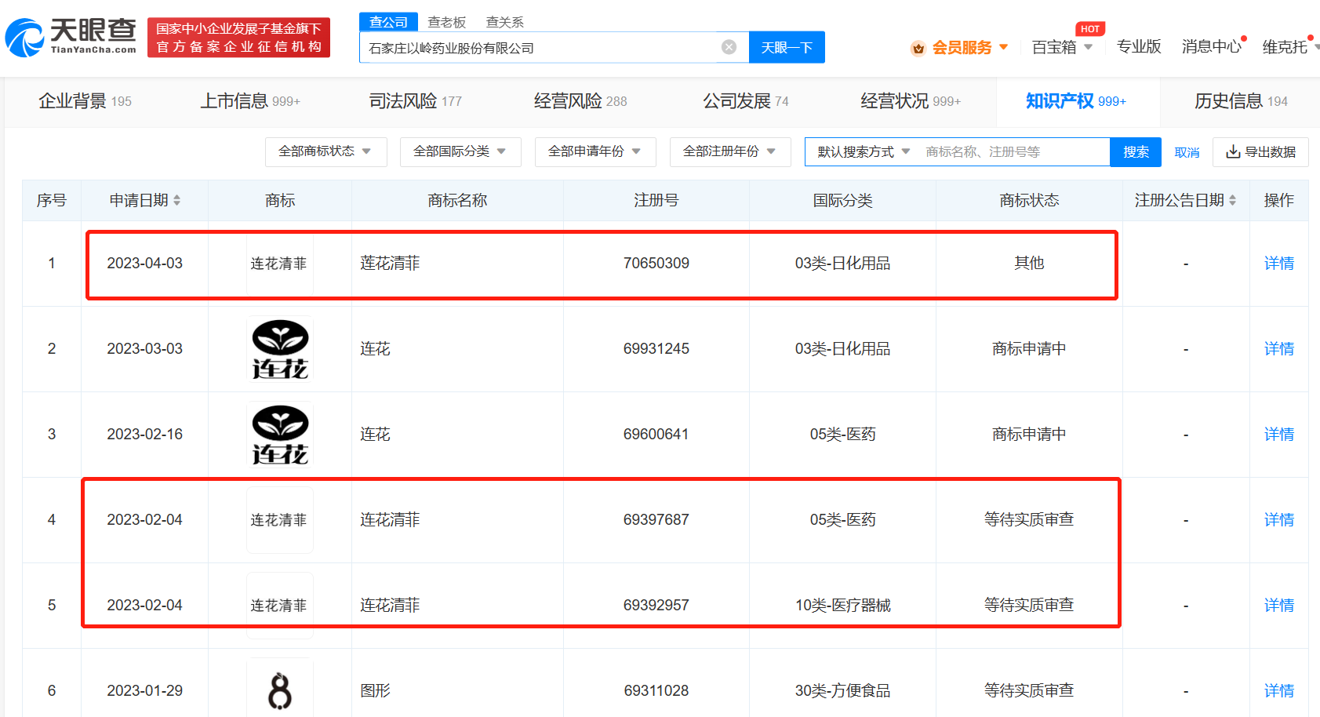This screenshot has height=717, width=1320.
Task: Click the HOT badge above 百宝箱
Action: [1090, 29]
